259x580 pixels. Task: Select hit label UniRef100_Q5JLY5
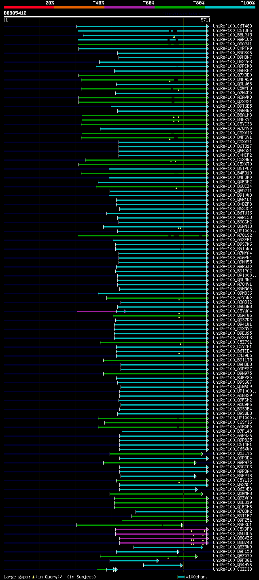pos(232,454)
